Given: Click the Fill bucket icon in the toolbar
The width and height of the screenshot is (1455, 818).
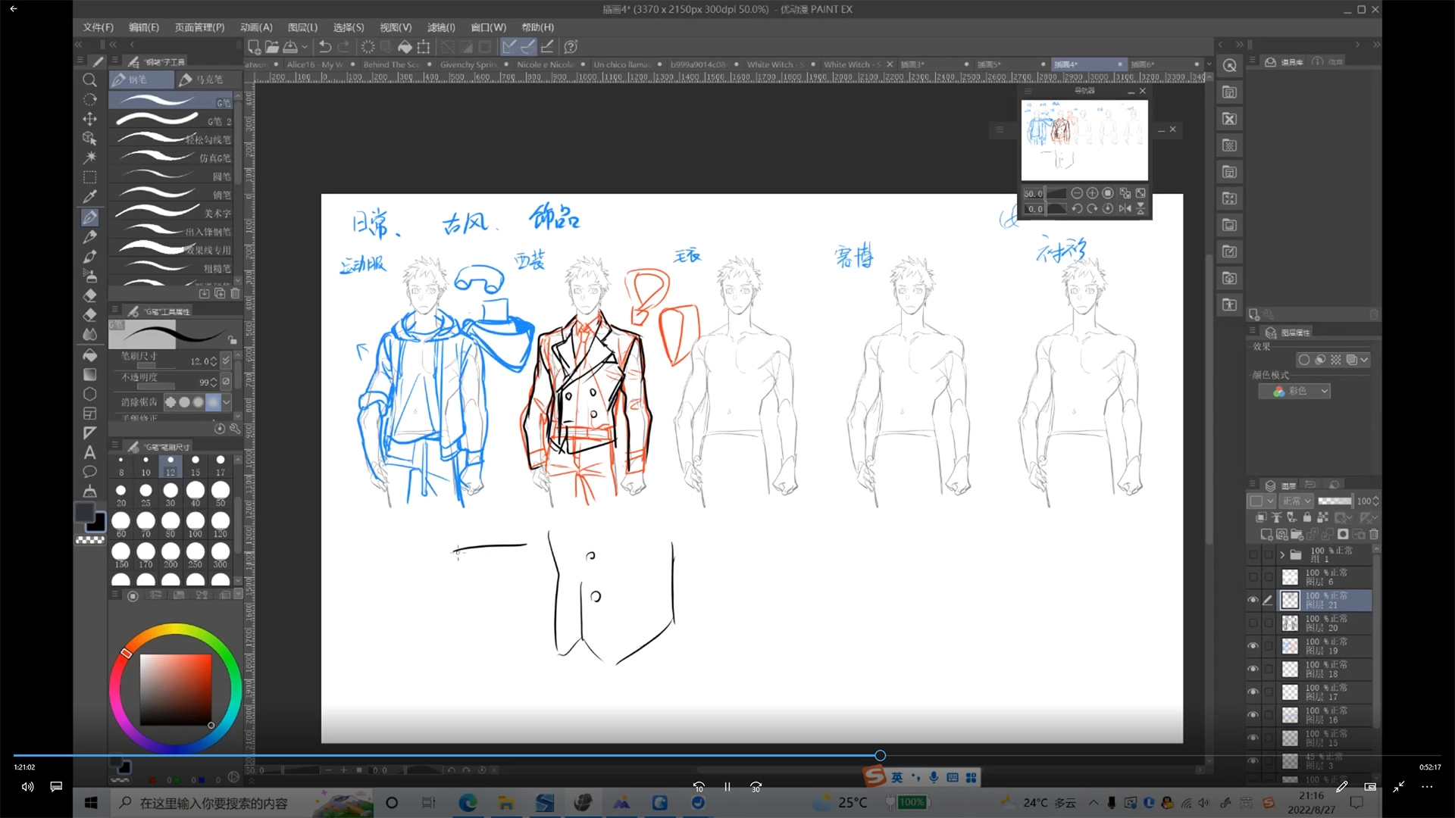Looking at the screenshot, I should click(405, 47).
